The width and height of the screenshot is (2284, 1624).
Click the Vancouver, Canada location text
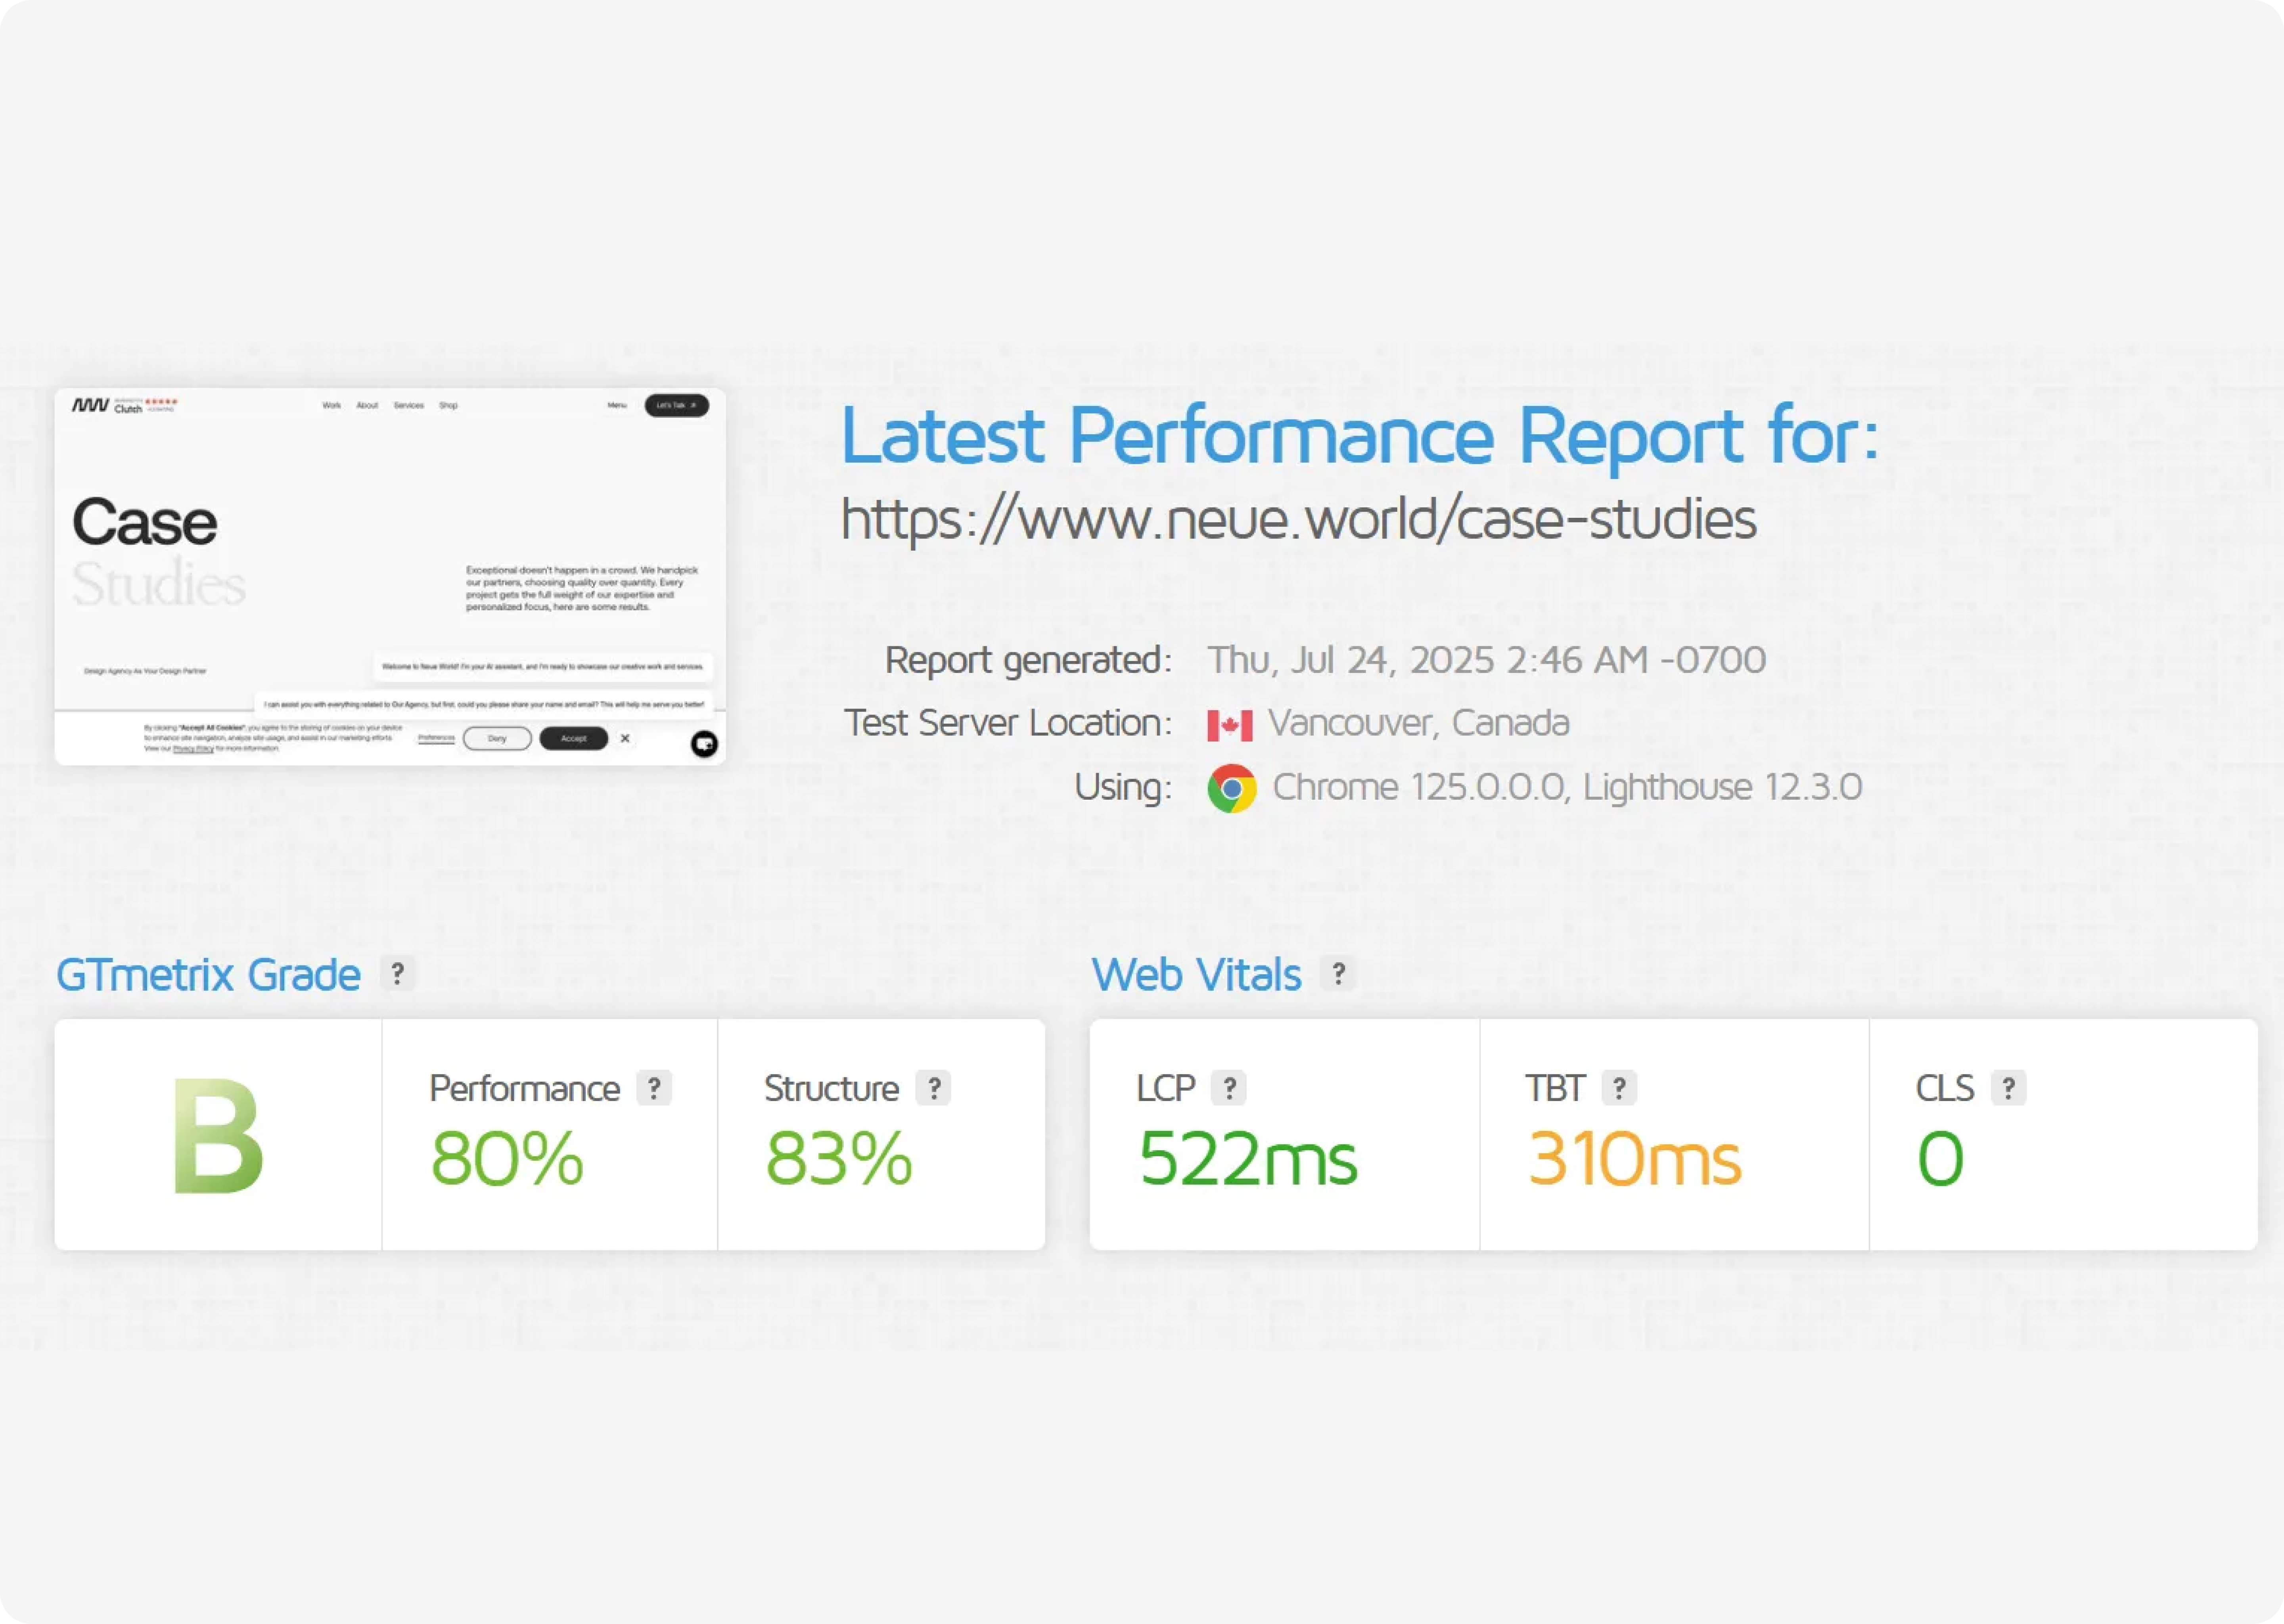1419,723
